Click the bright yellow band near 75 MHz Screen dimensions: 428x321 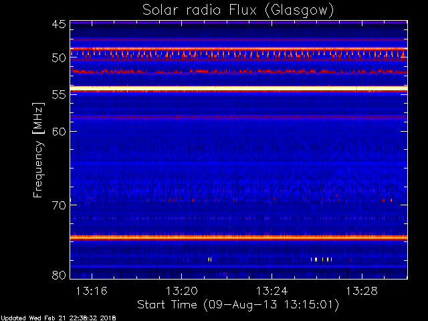point(237,237)
